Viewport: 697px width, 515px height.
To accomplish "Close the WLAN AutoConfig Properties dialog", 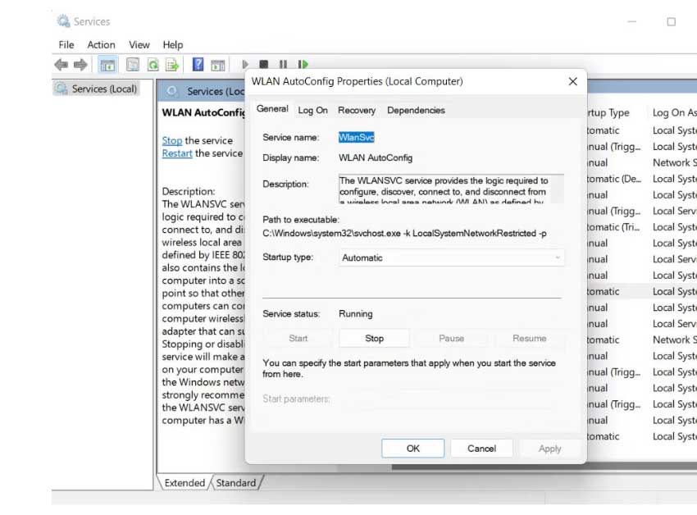I will point(573,81).
